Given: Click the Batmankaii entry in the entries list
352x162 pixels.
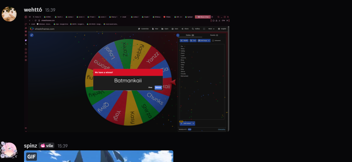Looking at the screenshot, I should 184,76.
